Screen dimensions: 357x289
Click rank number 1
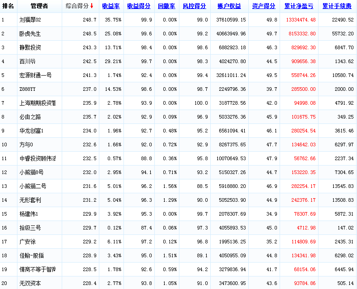[x=3, y=20]
